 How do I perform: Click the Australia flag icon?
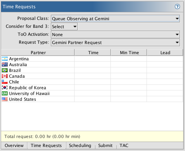pos(5,65)
